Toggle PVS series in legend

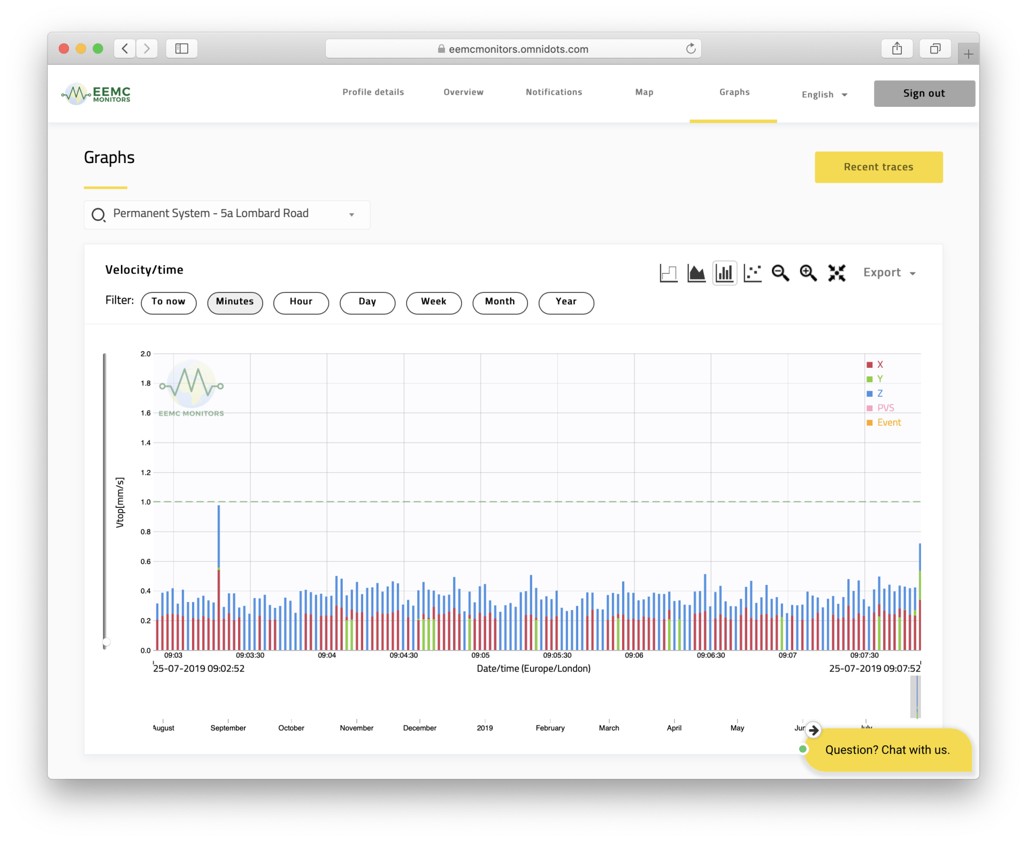(880, 408)
